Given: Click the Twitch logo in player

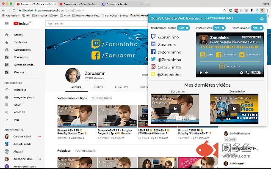Looking at the screenshot, I should click(x=256, y=73).
